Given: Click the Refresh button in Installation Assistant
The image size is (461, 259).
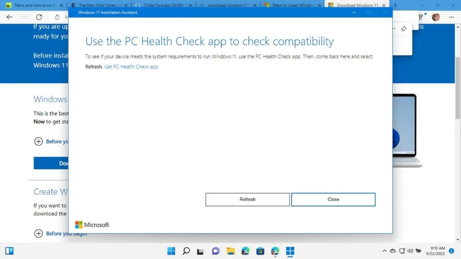Looking at the screenshot, I should tap(247, 199).
